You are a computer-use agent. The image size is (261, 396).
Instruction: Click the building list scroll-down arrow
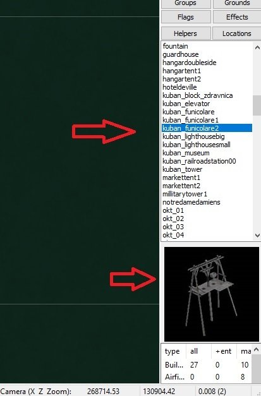click(x=257, y=236)
